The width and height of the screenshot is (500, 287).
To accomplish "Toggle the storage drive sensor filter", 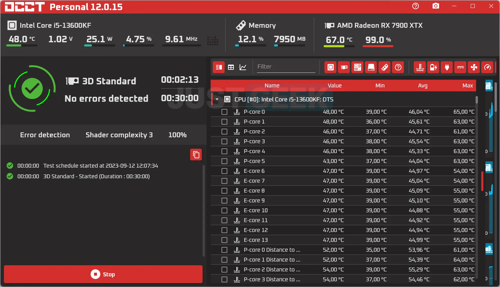I will click(371, 67).
